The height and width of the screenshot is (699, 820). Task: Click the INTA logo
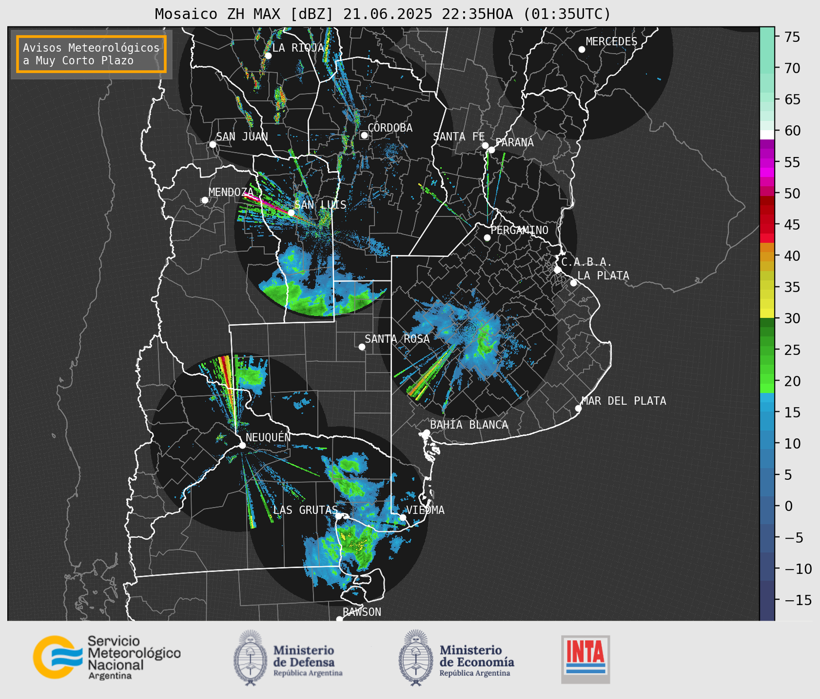pyautogui.click(x=585, y=659)
